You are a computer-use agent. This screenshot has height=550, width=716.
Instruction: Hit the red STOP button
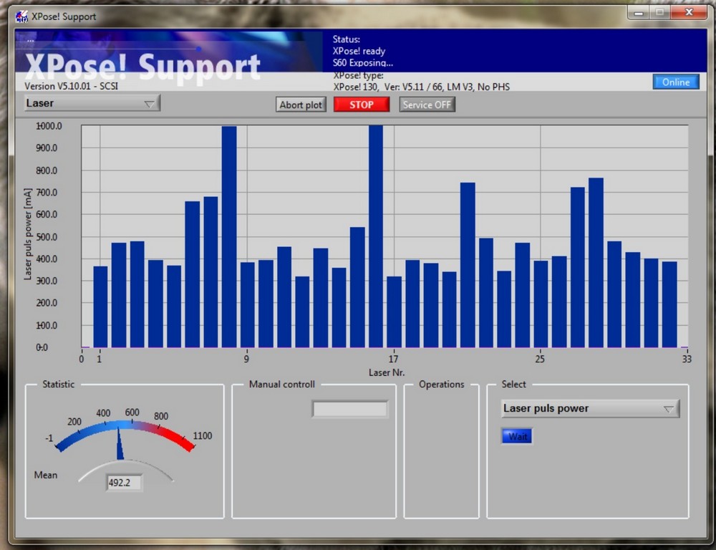click(x=361, y=105)
